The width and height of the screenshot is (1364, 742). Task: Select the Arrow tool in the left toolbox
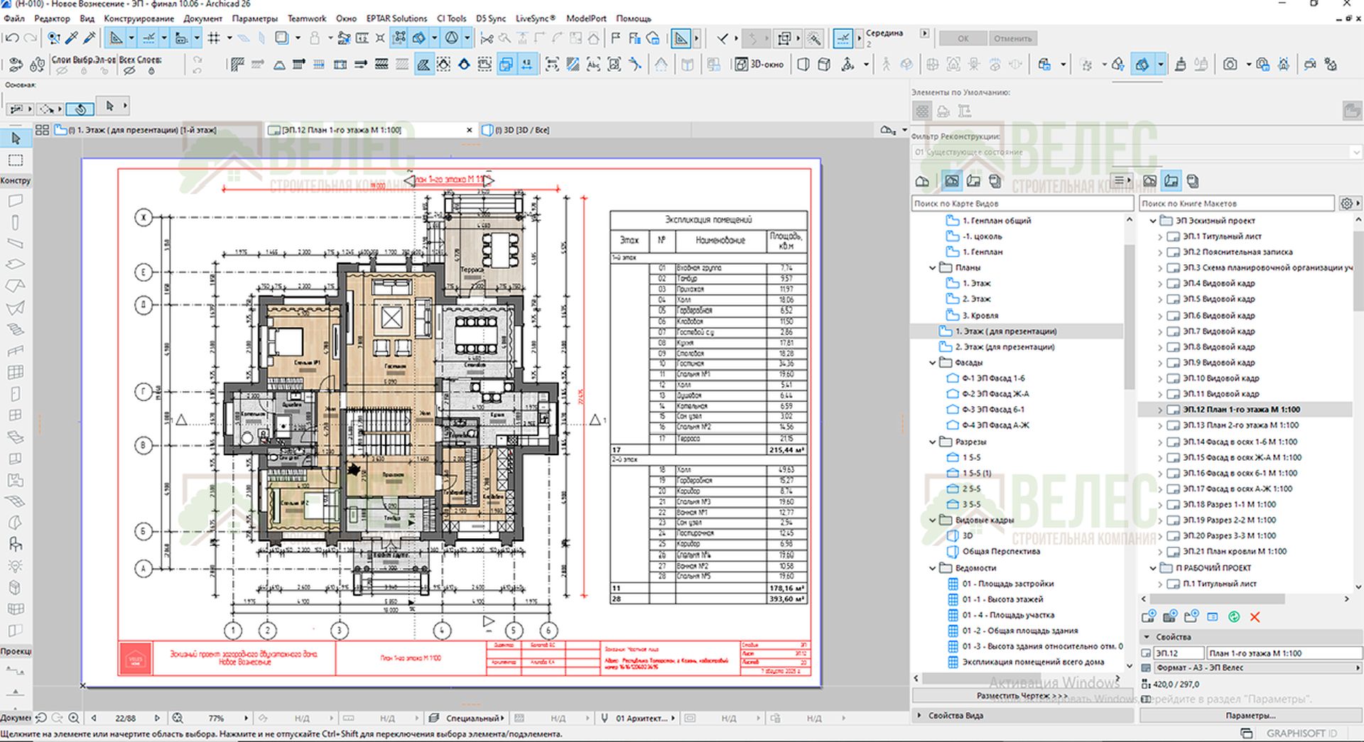(x=16, y=138)
